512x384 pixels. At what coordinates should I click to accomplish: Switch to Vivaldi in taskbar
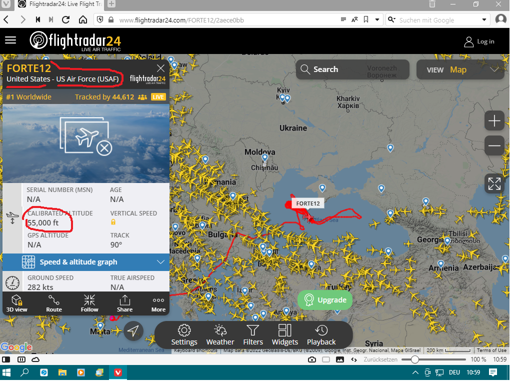tap(118, 372)
